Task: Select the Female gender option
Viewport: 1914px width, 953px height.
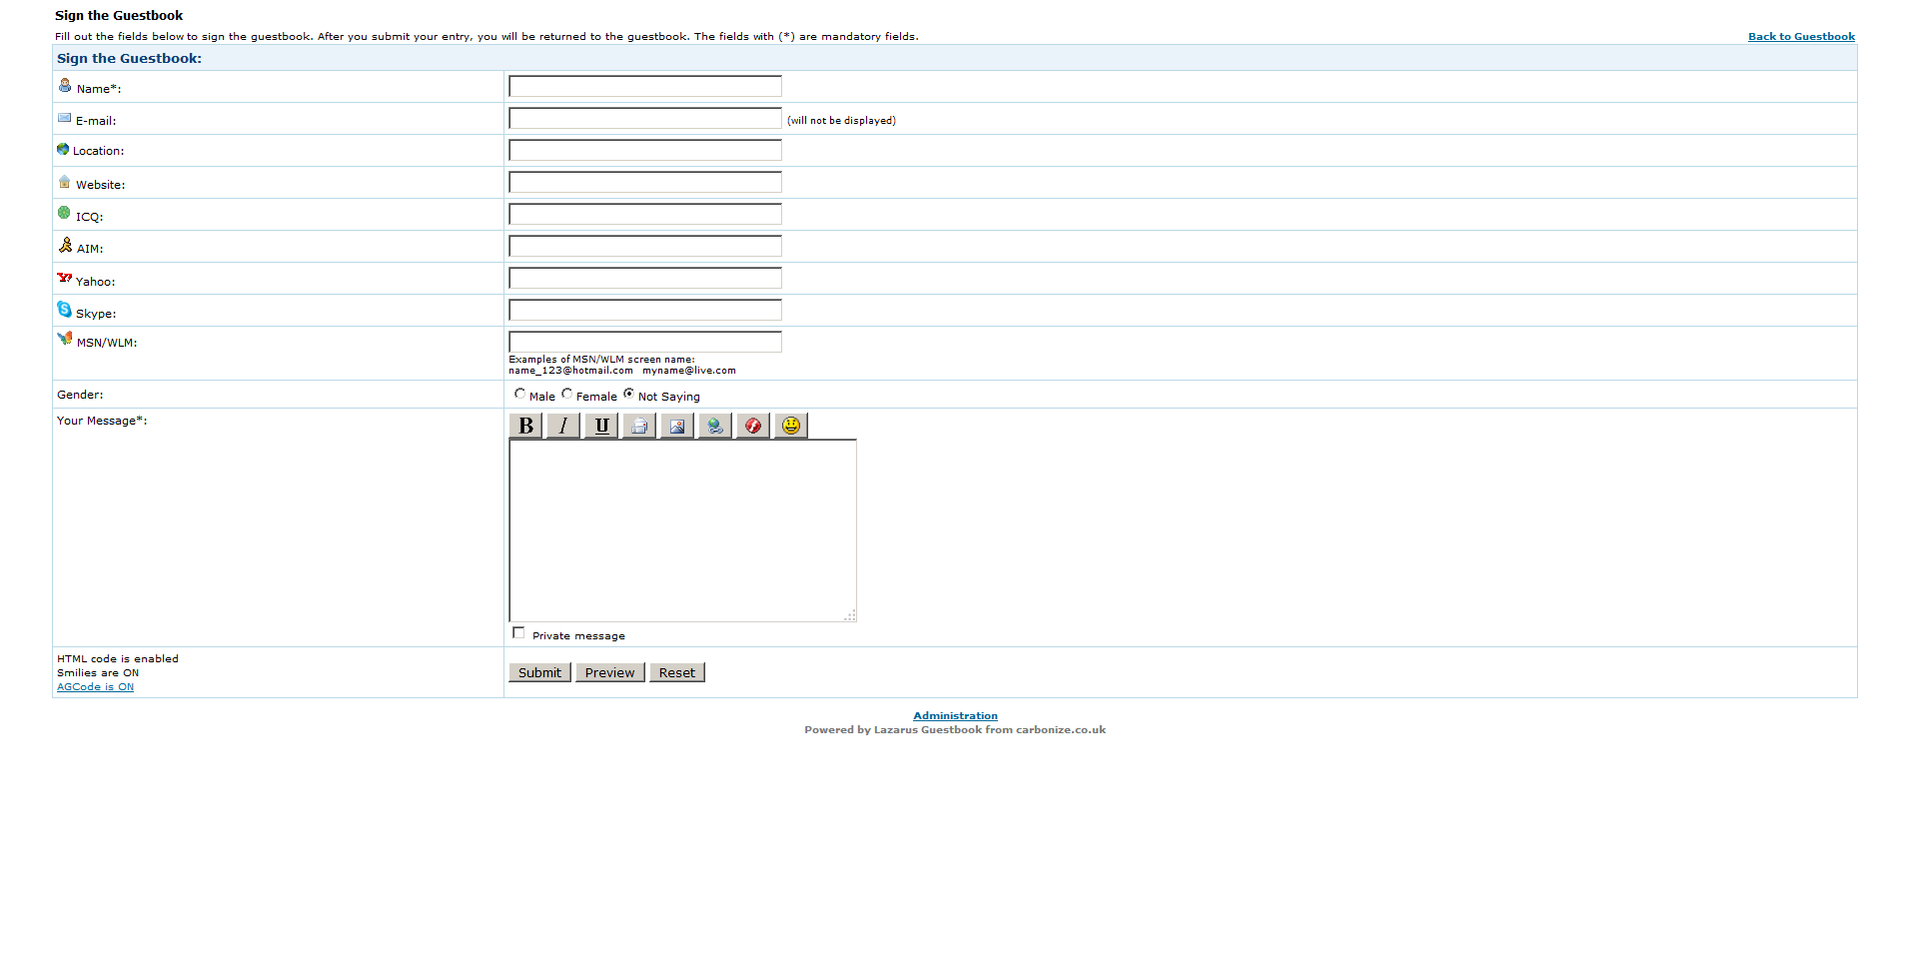Action: (x=566, y=394)
